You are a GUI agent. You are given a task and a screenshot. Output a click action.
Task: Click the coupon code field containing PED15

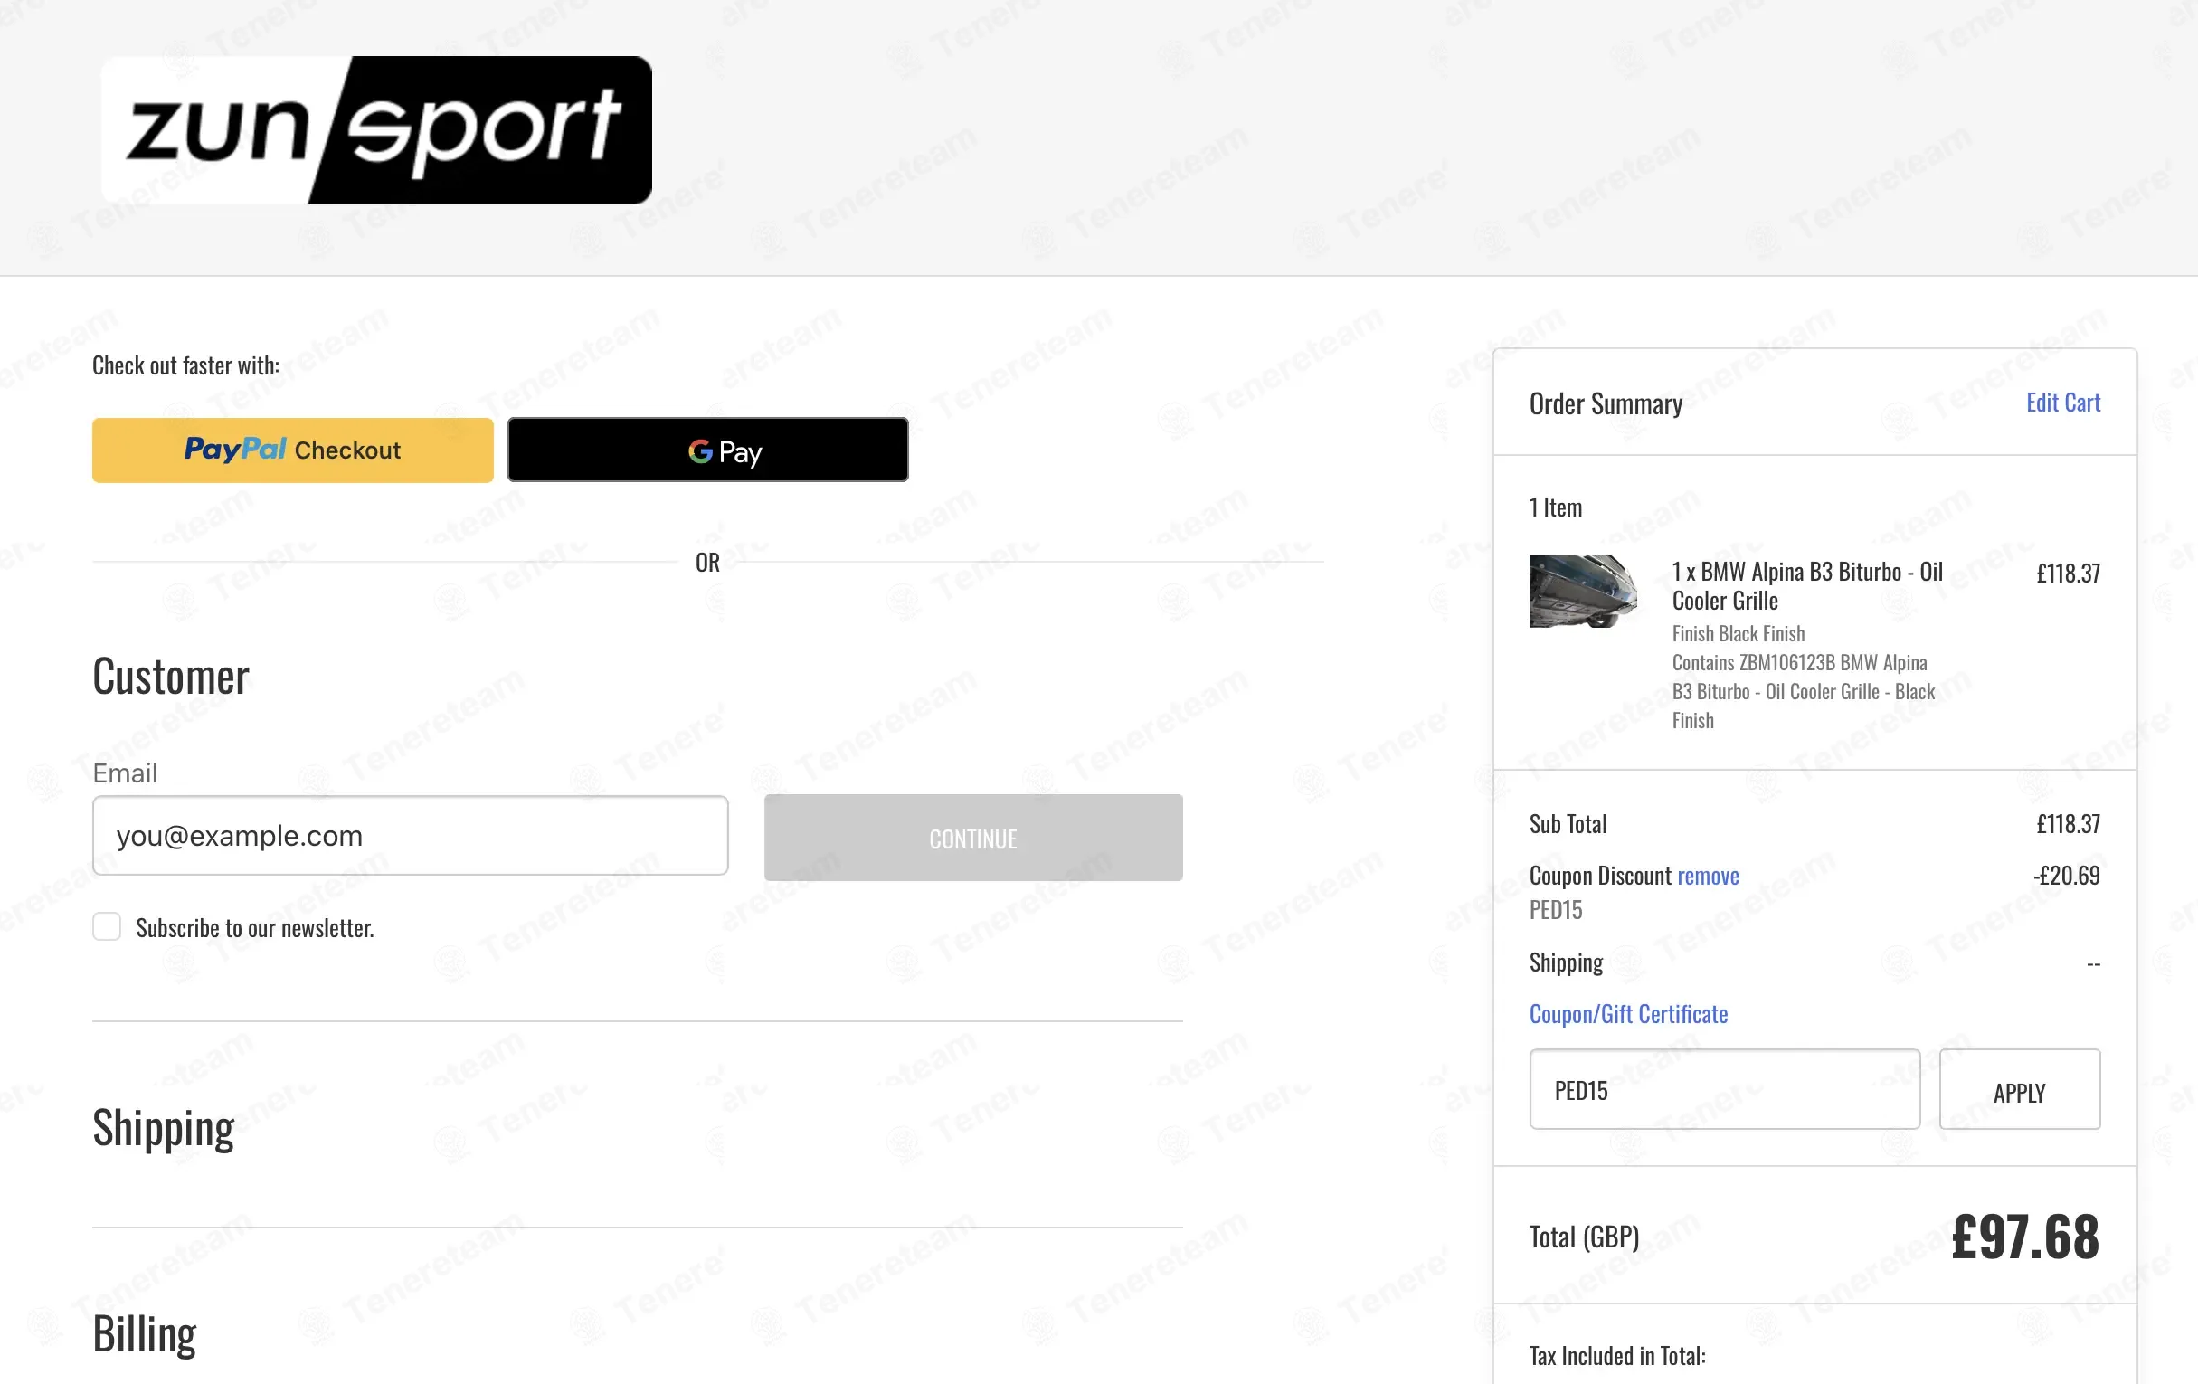point(1723,1090)
